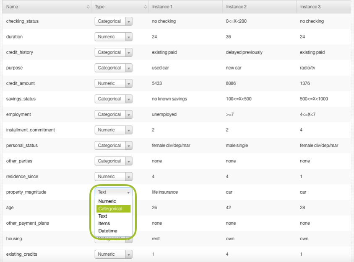Click the dropdown arrow beside duration's Numeric type
Viewport: 354px width, 262px height.
[129, 36]
